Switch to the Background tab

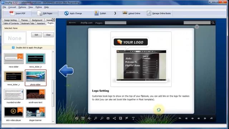click(37, 20)
